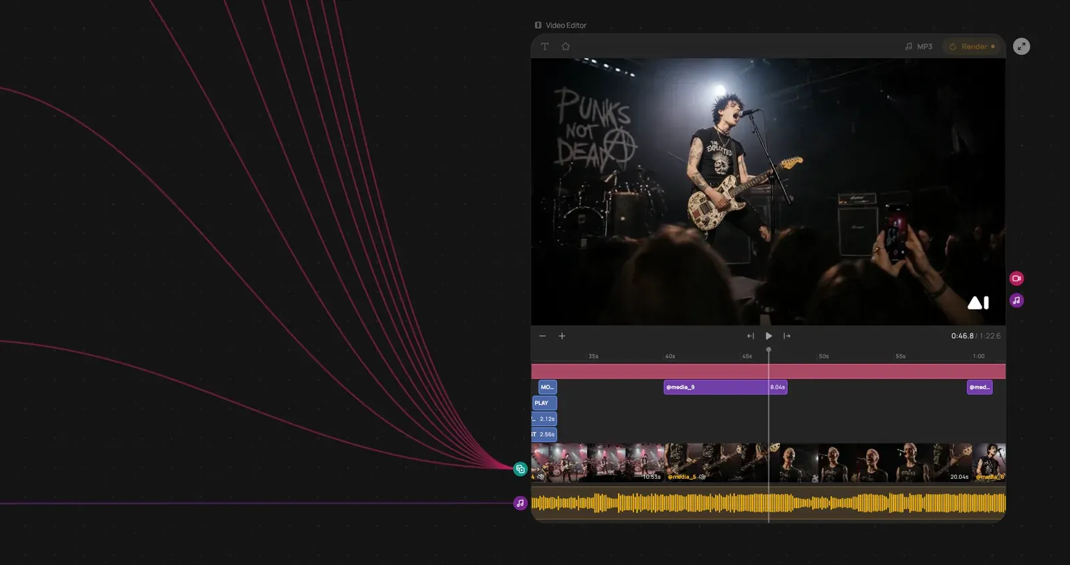1070x565 pixels.
Task: Jump to the previous clip edge
Action: 750,336
